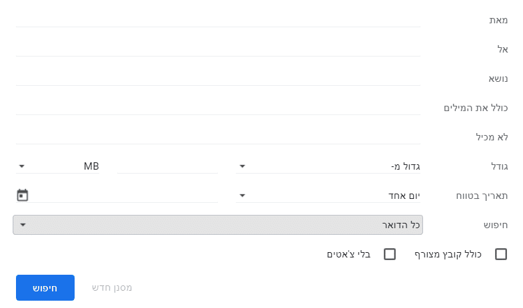The image size is (523, 308).
Task: Open the date picker calendar icon
Action: pos(23,195)
